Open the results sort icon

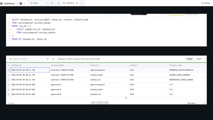coord(53,59)
